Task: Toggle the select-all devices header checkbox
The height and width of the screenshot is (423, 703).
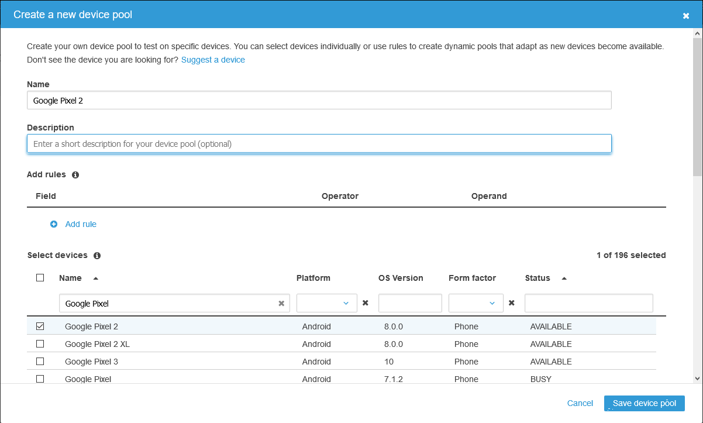Action: 40,278
